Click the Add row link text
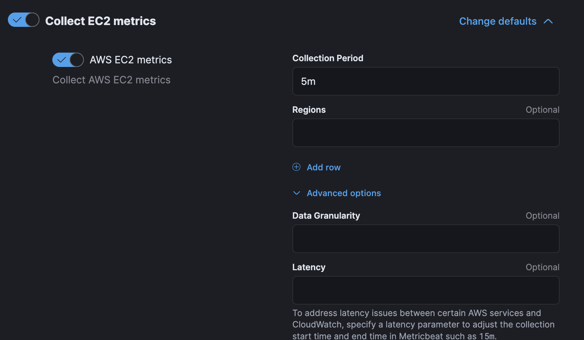The image size is (584, 340). 324,167
